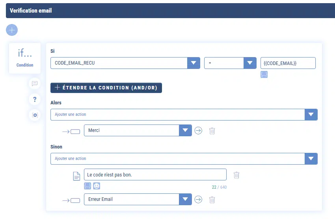Click the {{CODE_EMAIL}} value input field
The height and width of the screenshot is (219, 335).
(288, 63)
